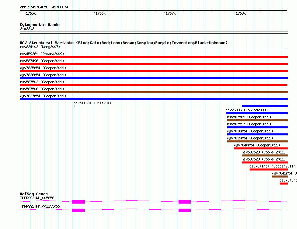Select the nsv587517 (Cooper2011) label

249,124
